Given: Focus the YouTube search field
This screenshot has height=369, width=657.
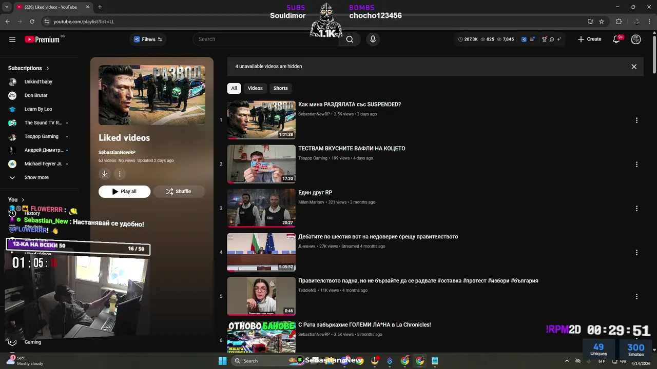Looking at the screenshot, I should tap(266, 39).
